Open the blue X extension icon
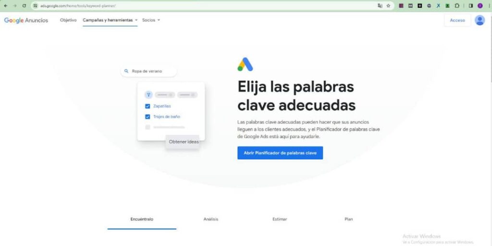Viewport: 492px width, 246px height. click(x=438, y=6)
